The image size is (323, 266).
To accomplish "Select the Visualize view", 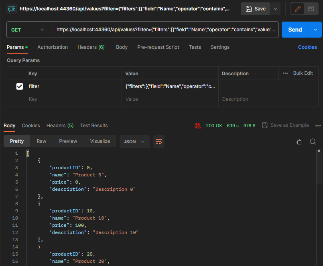I will pos(100,141).
